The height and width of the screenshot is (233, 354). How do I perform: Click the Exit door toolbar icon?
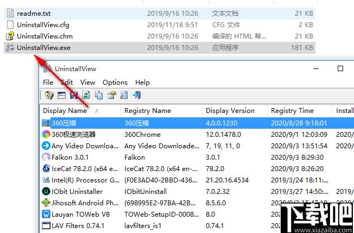[x=137, y=96]
